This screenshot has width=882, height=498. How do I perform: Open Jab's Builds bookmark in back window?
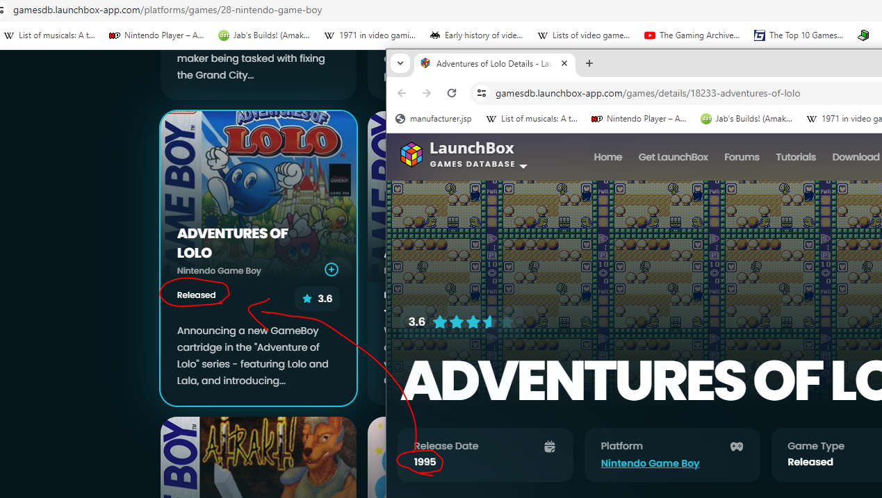coord(266,35)
